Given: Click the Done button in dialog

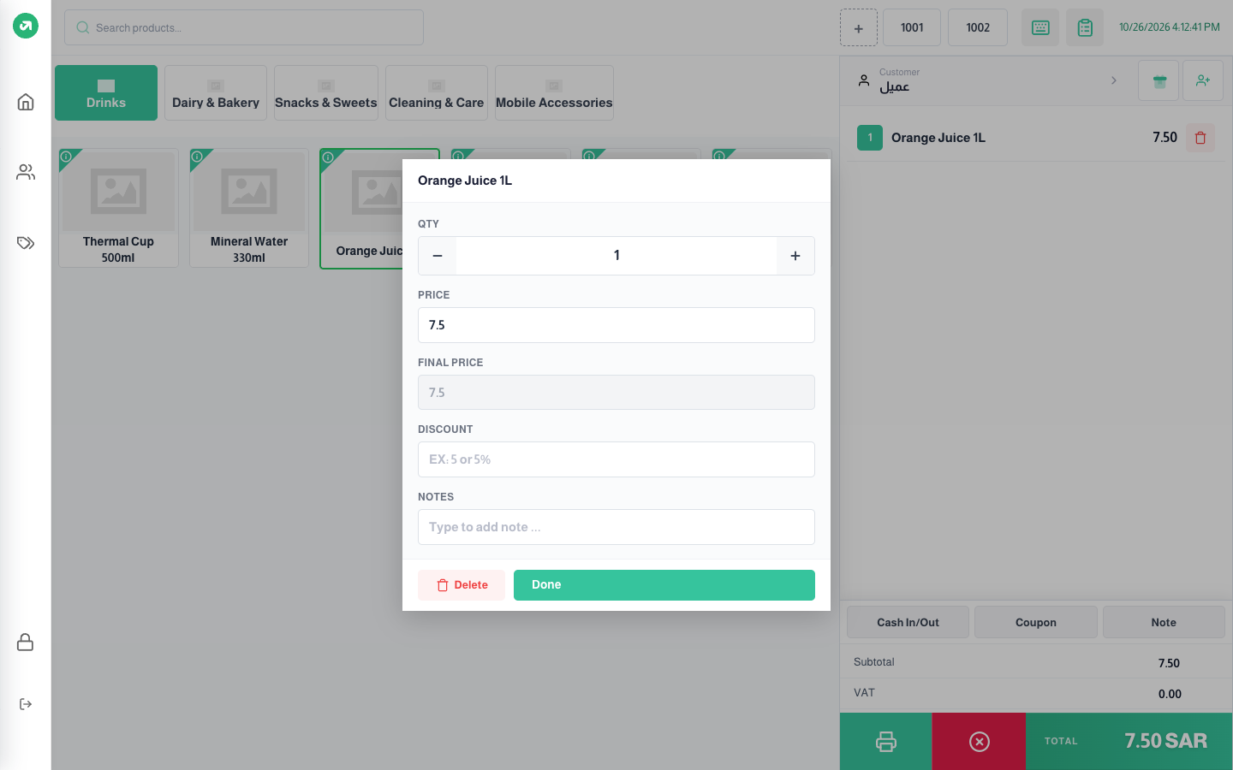Looking at the screenshot, I should click(x=664, y=585).
